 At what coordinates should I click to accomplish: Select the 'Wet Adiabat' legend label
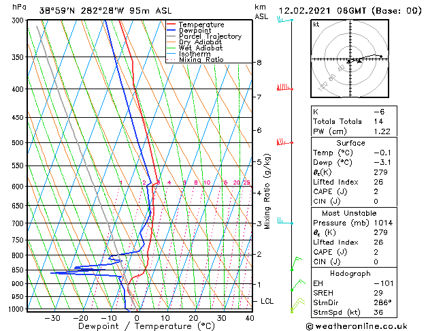click(x=201, y=48)
